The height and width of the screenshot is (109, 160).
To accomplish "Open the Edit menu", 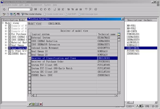I will [21, 5].
